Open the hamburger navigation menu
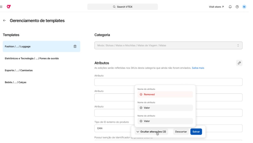Viewport: 253px width, 143px height. 1,7
